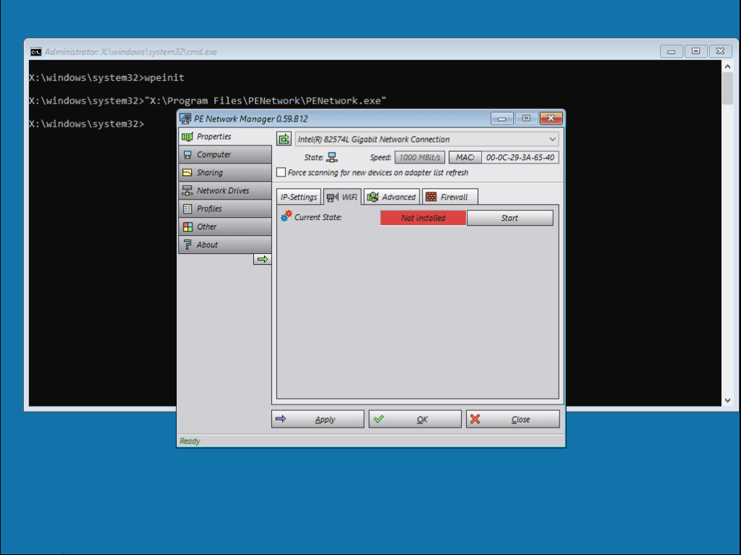
Task: Confirm with the OK button
Action: pyautogui.click(x=415, y=419)
